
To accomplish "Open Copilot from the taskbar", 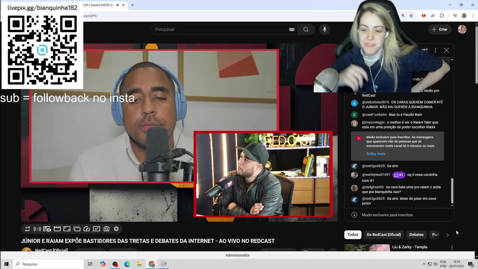I will (103, 264).
